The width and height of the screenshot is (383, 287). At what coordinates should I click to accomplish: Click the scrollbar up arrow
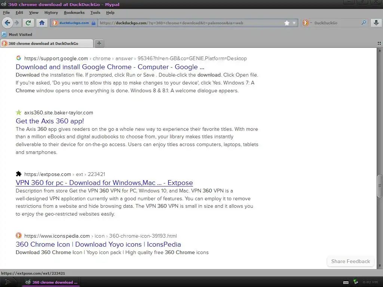(x=380, y=51)
